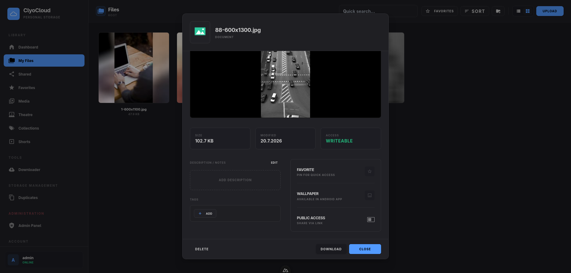Viewport: 571px width, 273px height.
Task: Open the Media library
Action: click(x=44, y=101)
